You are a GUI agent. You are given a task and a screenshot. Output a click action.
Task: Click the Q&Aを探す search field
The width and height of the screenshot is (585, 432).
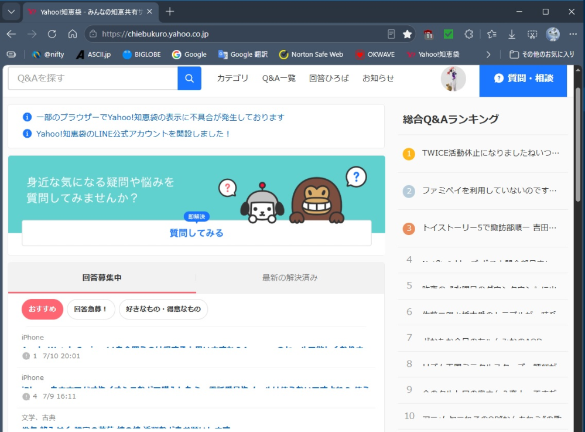93,79
